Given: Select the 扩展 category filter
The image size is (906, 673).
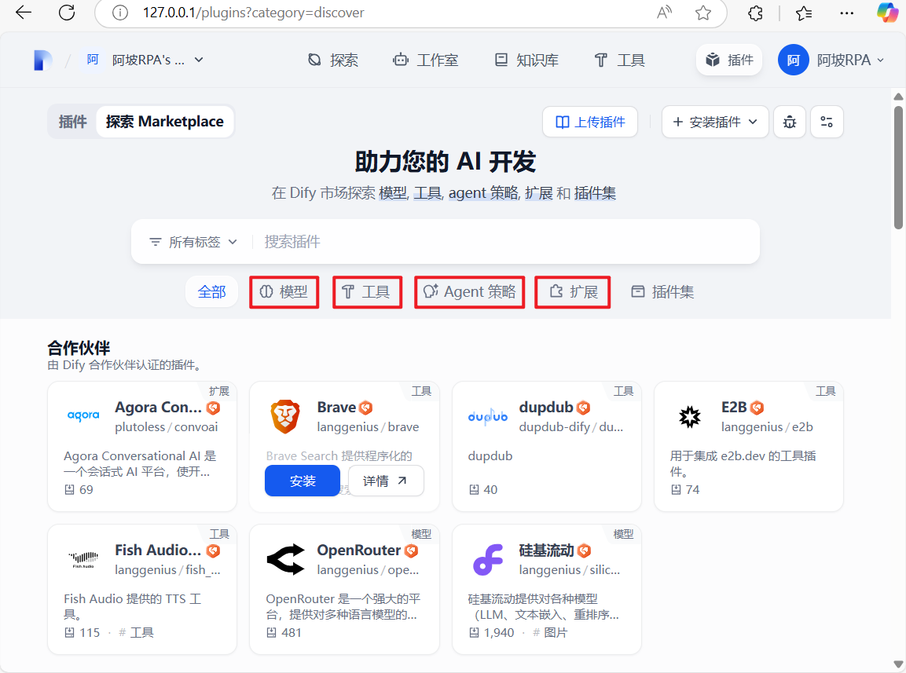Looking at the screenshot, I should tap(573, 291).
